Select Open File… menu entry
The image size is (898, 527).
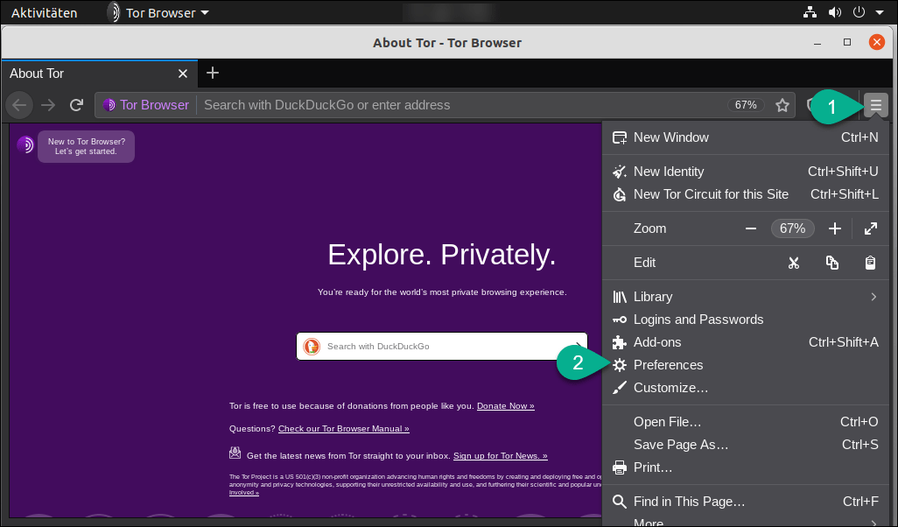click(745, 422)
